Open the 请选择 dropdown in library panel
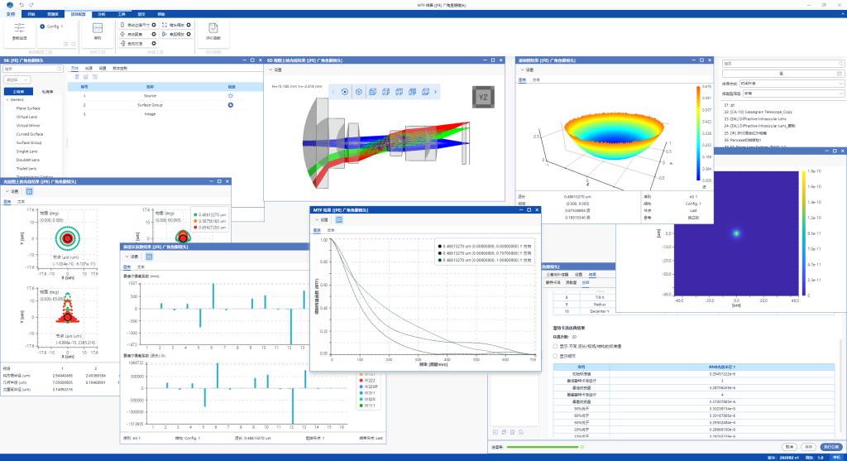The height and width of the screenshot is (461, 847). [22, 80]
